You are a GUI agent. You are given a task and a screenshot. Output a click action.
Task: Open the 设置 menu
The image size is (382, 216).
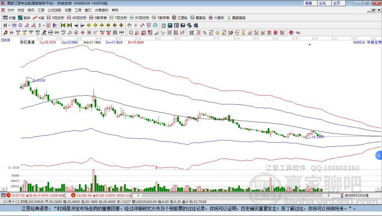[x=68, y=10]
